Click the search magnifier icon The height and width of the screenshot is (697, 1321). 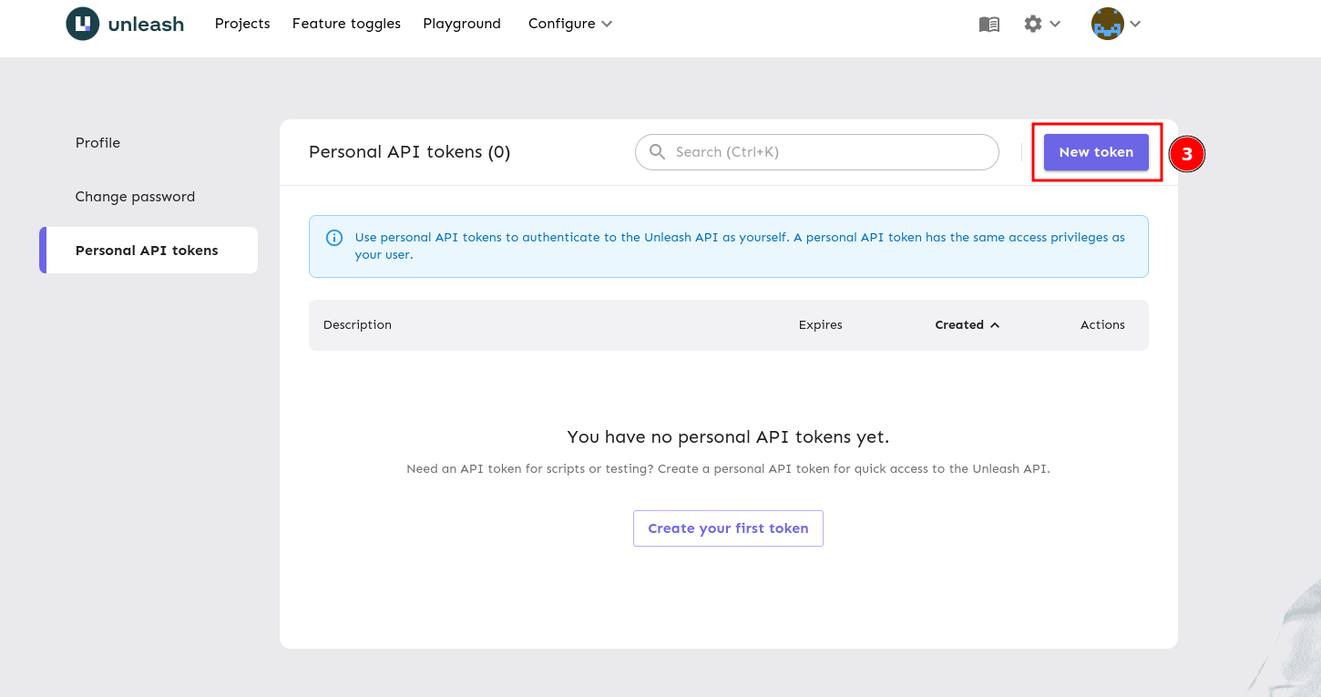click(657, 152)
